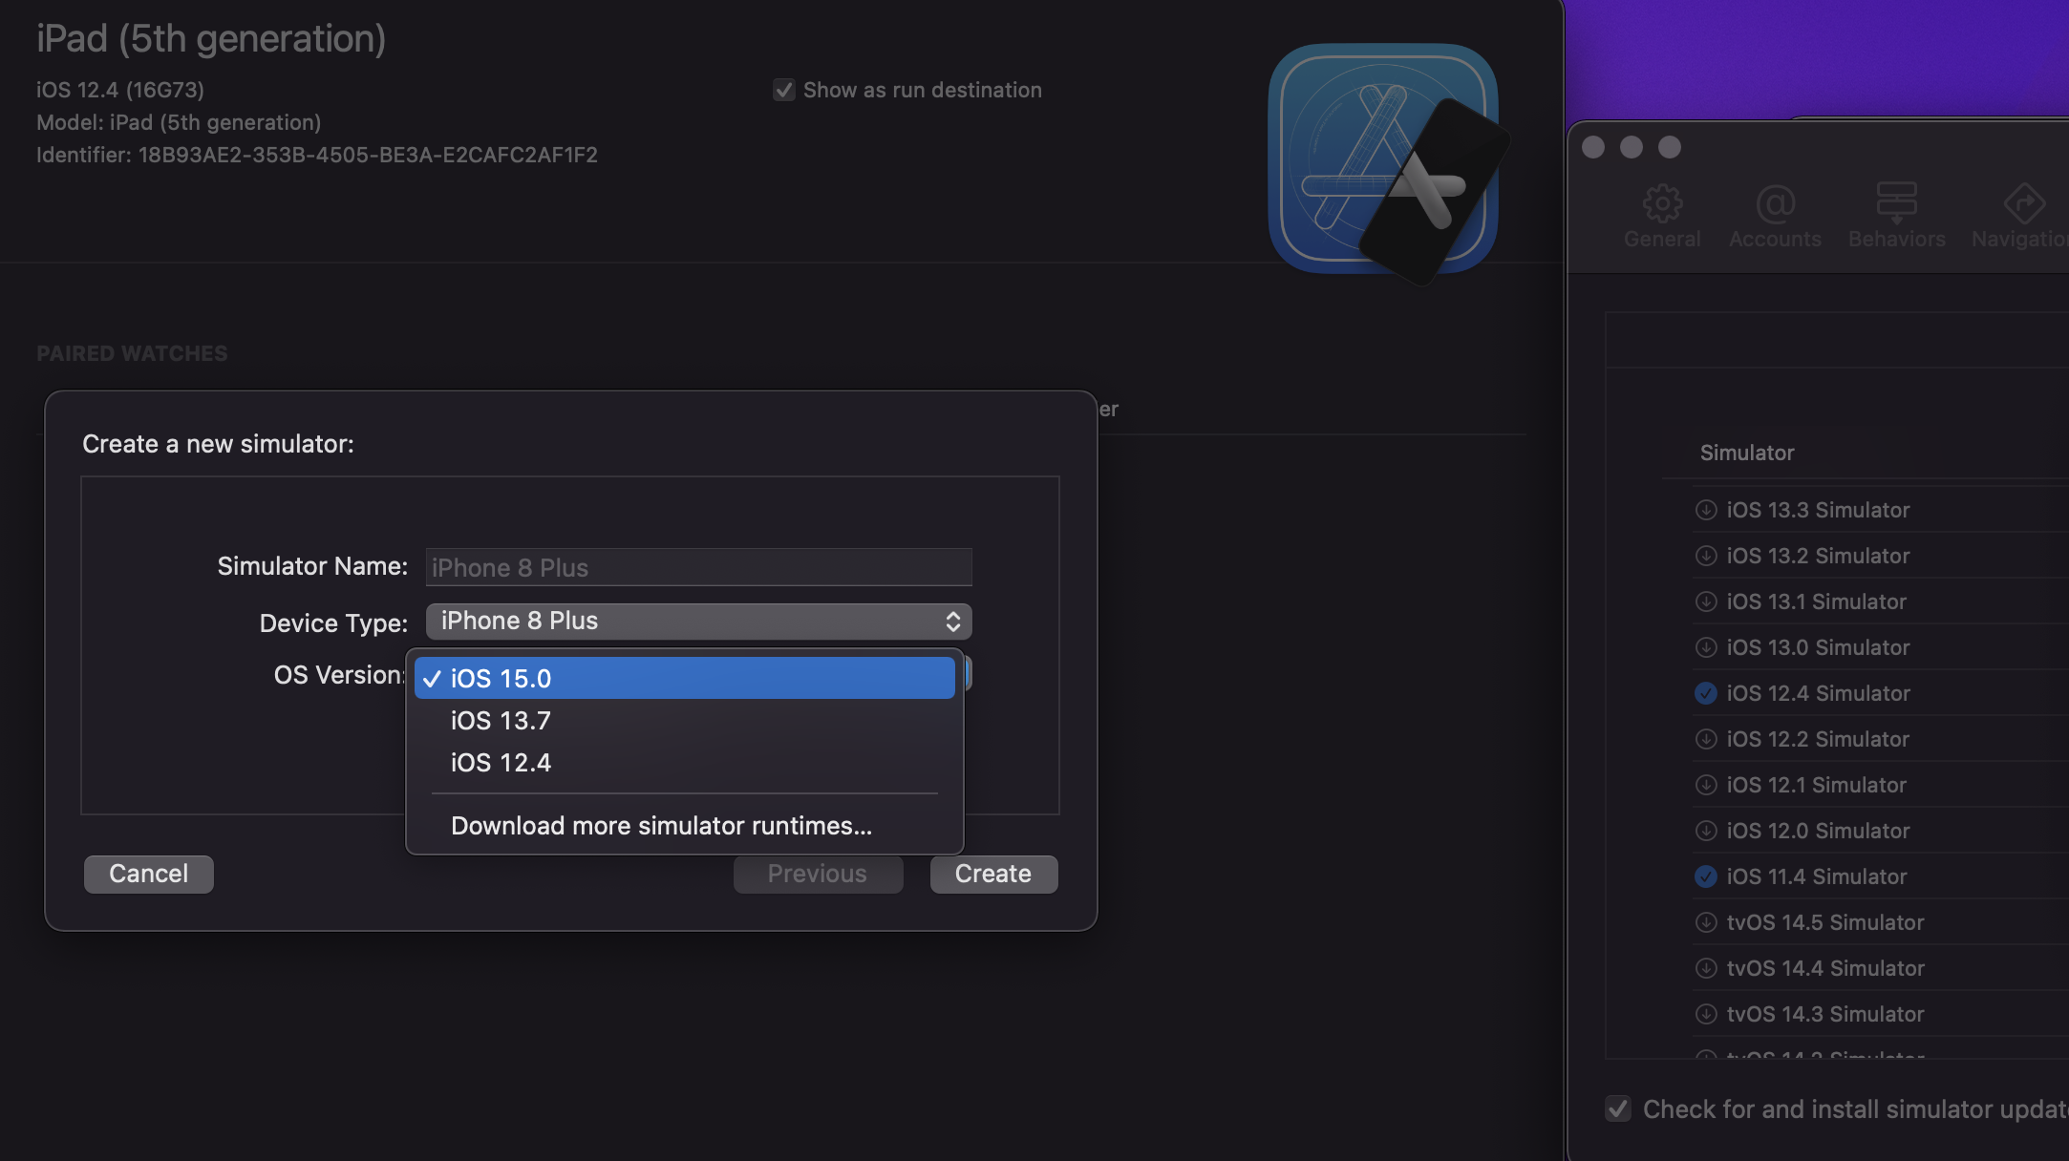
Task: Download iOS 12.0 Simulator via arrow icon
Action: (x=1706, y=831)
